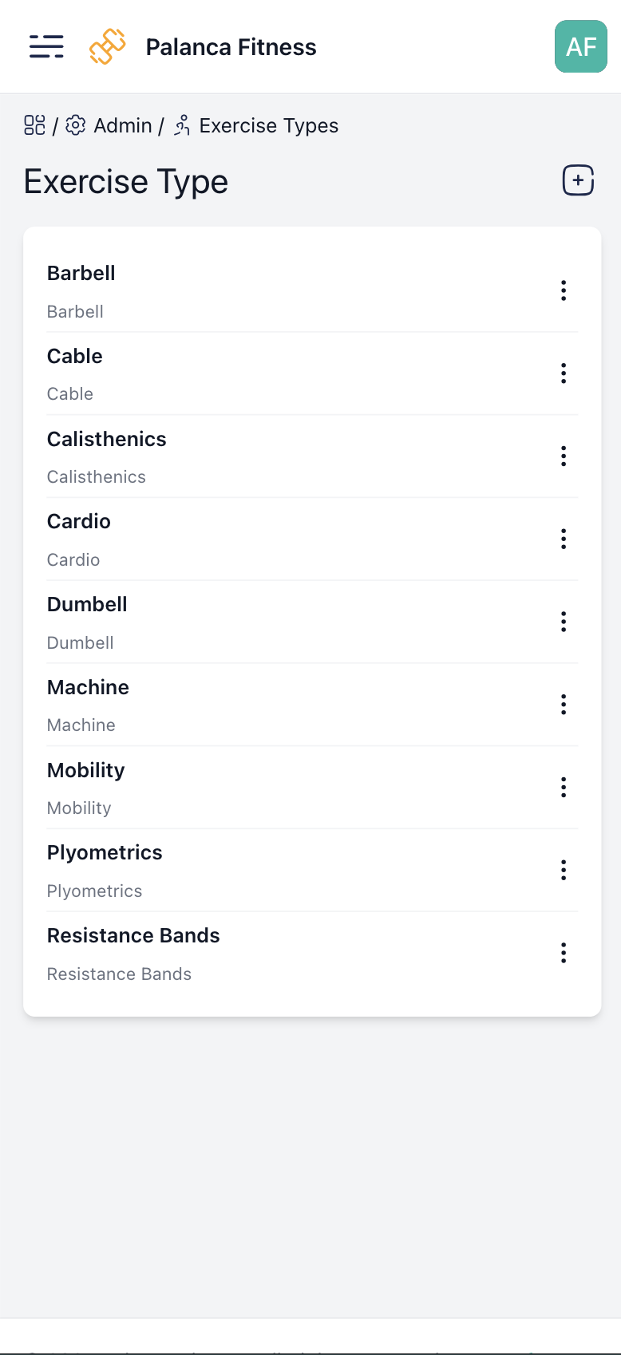Viewport: 621px width, 1355px height.
Task: Click the Exercise Types breadcrumb link
Action: [268, 125]
